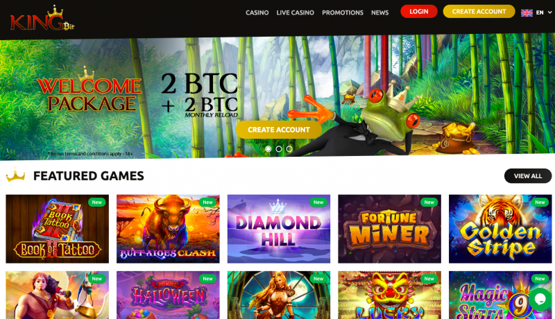Switch to the second banner slide dot
Image resolution: width=555 pixels, height=319 pixels.
(x=279, y=149)
